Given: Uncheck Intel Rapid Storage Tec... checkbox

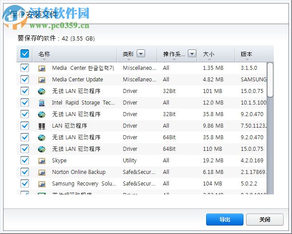Looking at the screenshot, I should (25, 103).
